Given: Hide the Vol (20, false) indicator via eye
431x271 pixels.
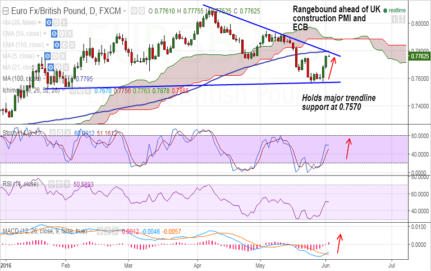Looking at the screenshot, I should [49, 22].
